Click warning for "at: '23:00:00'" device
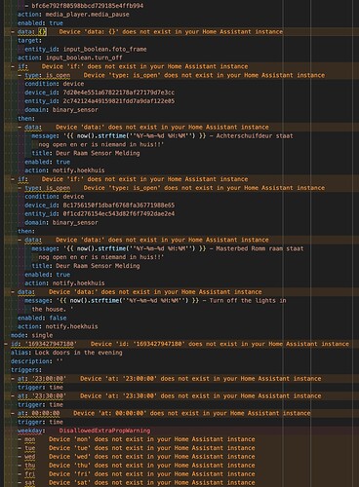 tap(200, 379)
